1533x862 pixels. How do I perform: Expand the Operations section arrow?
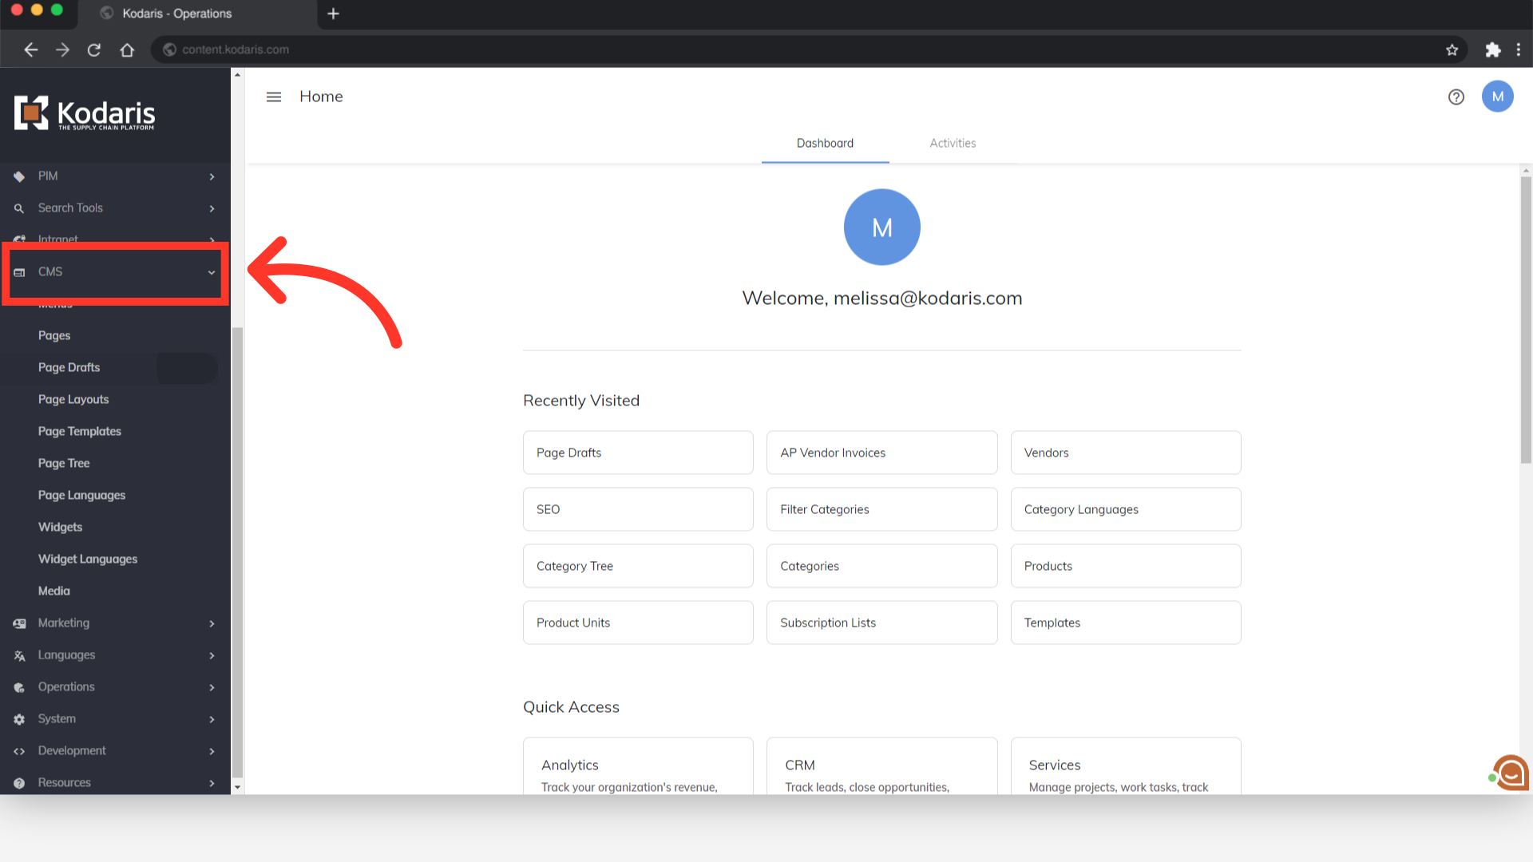(212, 687)
